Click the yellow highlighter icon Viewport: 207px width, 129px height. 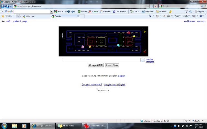click(x=170, y=12)
